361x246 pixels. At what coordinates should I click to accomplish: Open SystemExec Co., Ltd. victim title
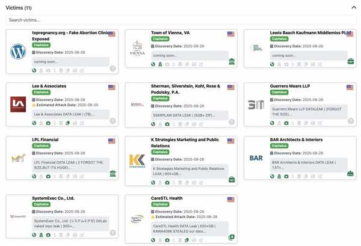click(x=53, y=198)
